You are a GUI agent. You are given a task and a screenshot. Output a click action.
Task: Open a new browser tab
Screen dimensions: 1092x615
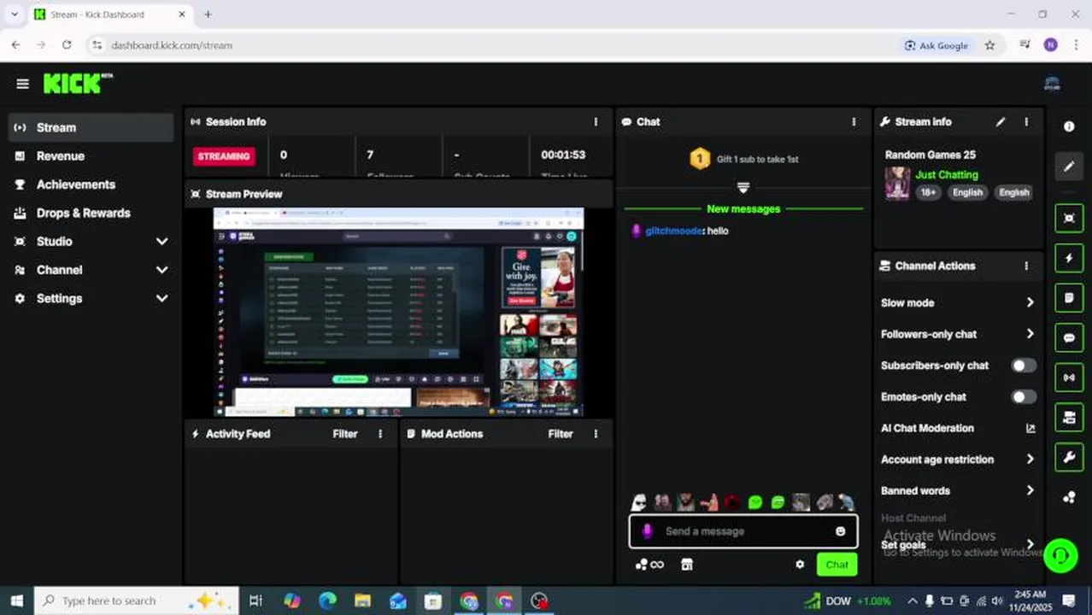(208, 15)
